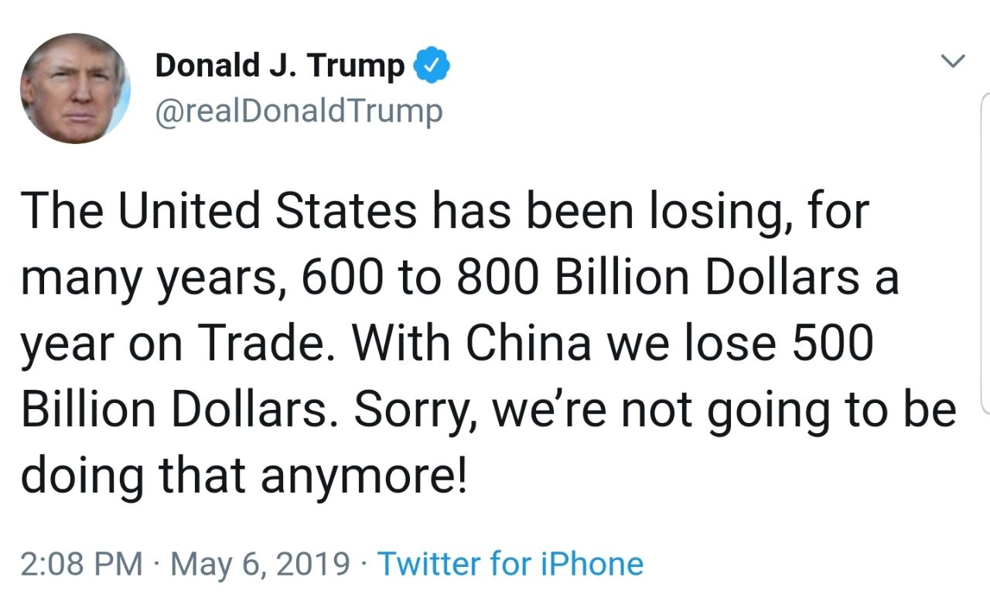Open the "Twitter for iPhone" source link
This screenshot has width=990, height=611.
(510, 564)
